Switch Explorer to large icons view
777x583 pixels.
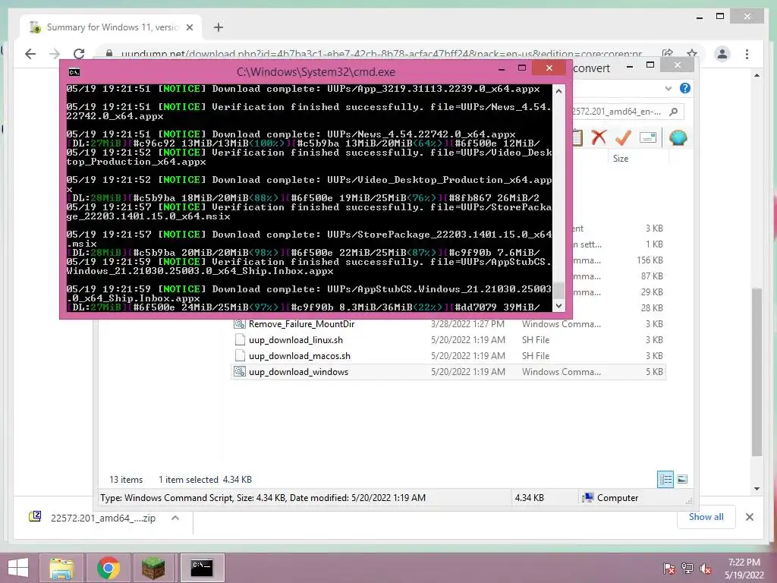[682, 479]
